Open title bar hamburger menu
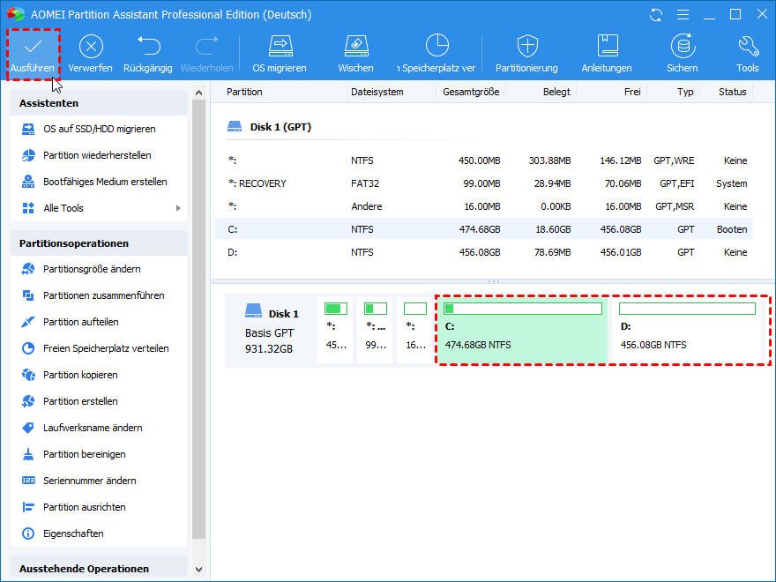Viewport: 776px width, 582px height. pos(681,15)
